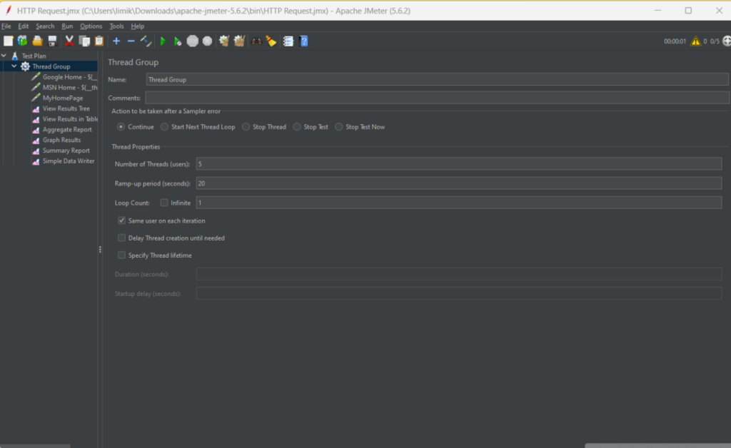The width and height of the screenshot is (731, 448).
Task: Open the JMeter Help documentation icon
Action: [x=303, y=41]
